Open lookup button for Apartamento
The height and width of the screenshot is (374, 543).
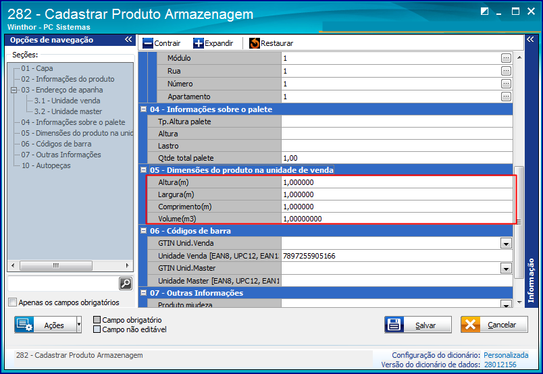click(x=506, y=97)
